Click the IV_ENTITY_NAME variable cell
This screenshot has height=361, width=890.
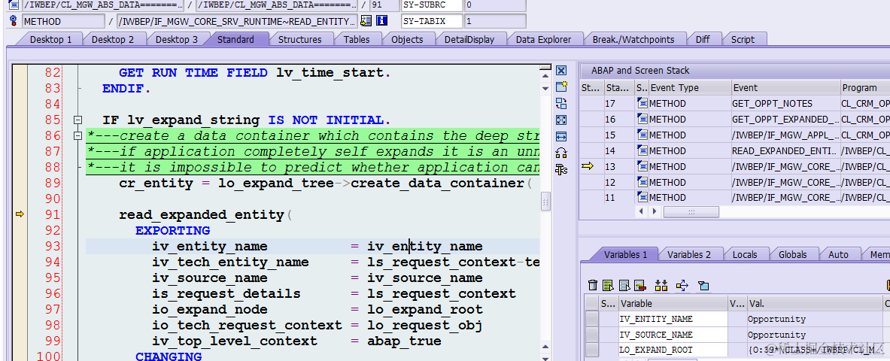click(673, 319)
